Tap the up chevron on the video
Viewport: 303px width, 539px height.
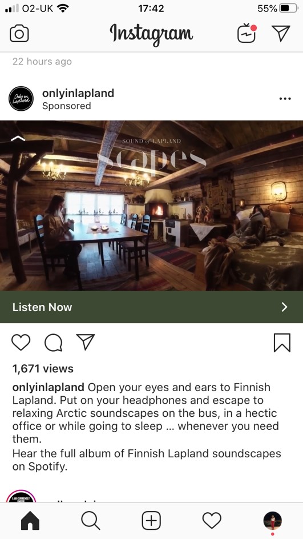[18, 139]
